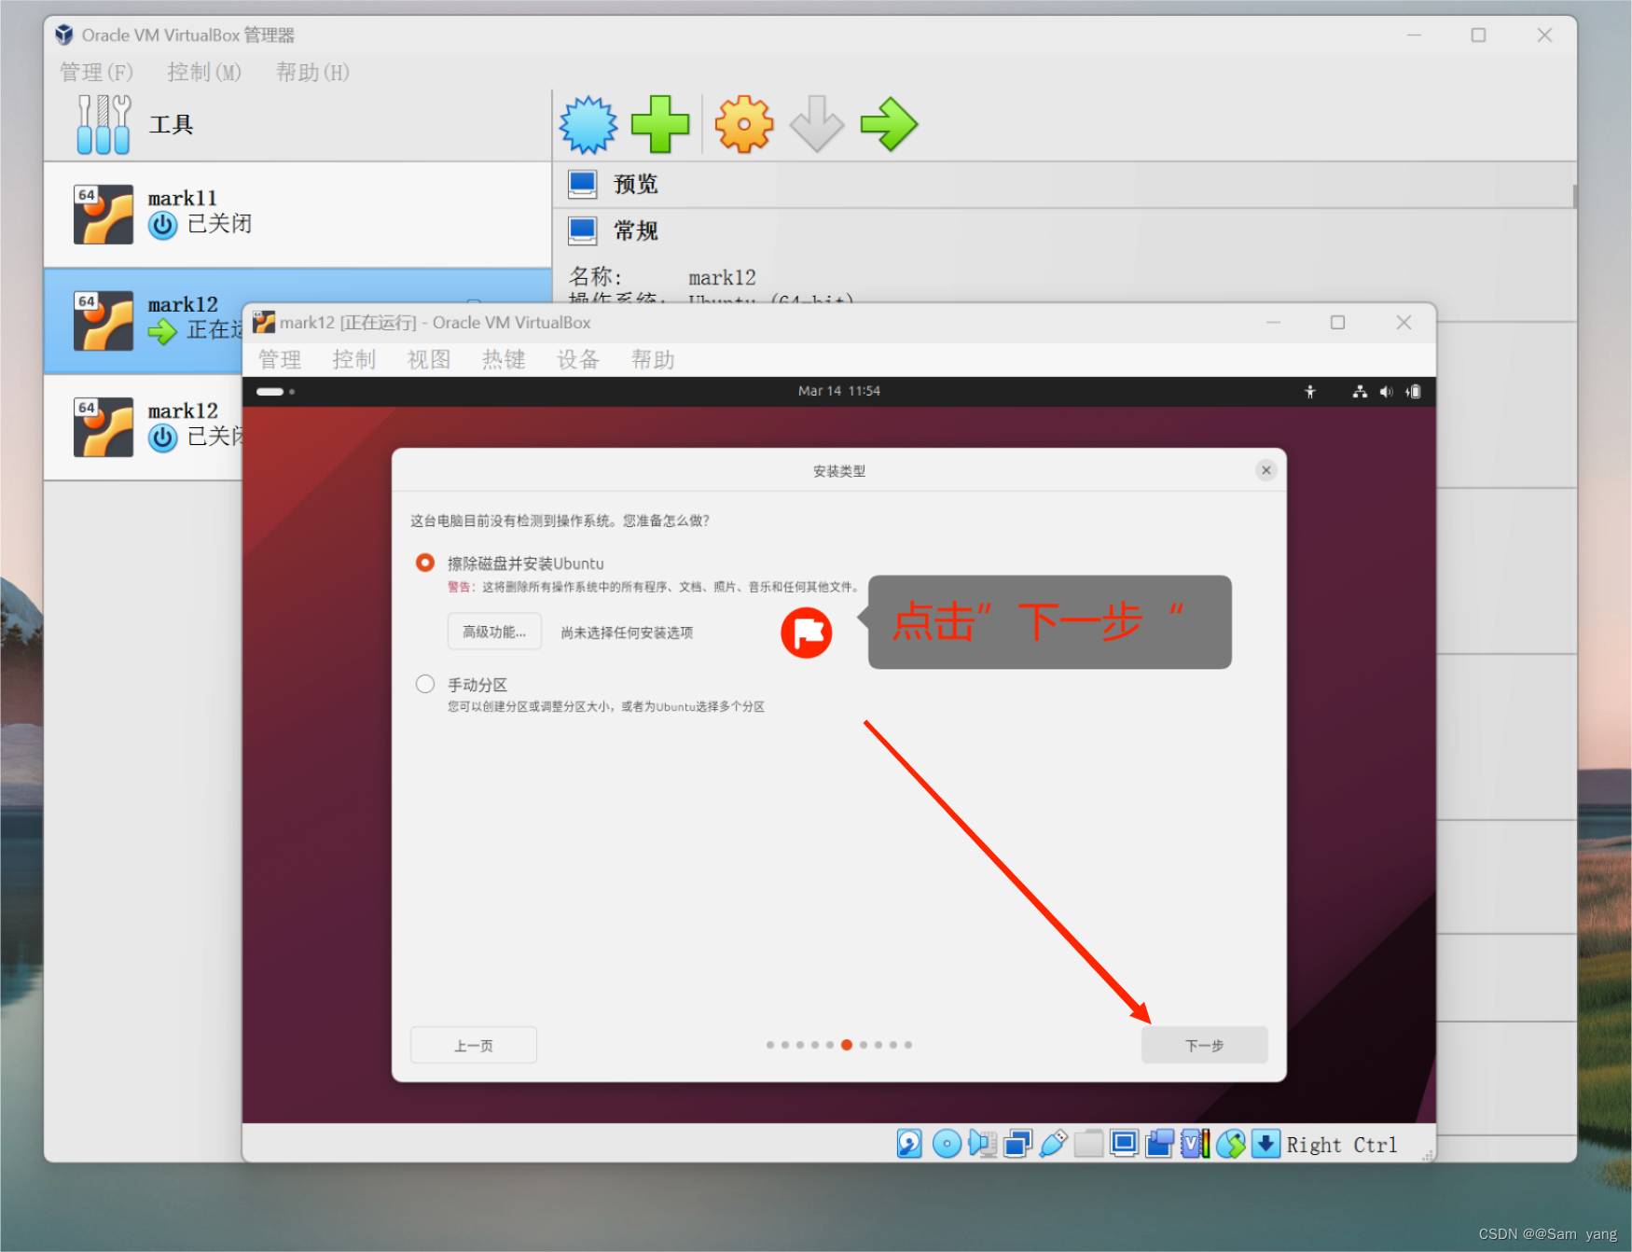The width and height of the screenshot is (1632, 1252).
Task: Click display monitor icon in VM status bar
Action: pos(1124,1144)
